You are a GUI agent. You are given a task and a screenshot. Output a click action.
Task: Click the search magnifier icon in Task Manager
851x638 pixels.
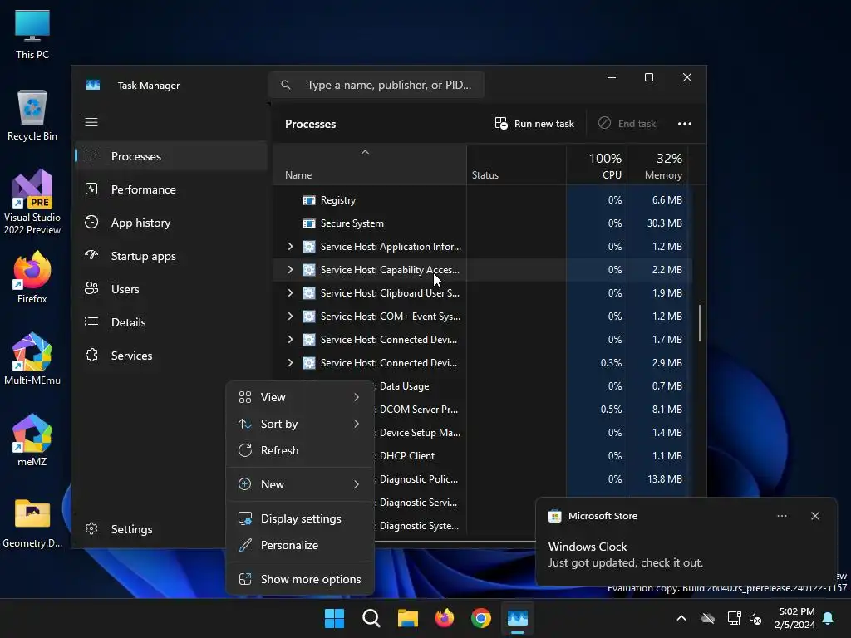(286, 85)
